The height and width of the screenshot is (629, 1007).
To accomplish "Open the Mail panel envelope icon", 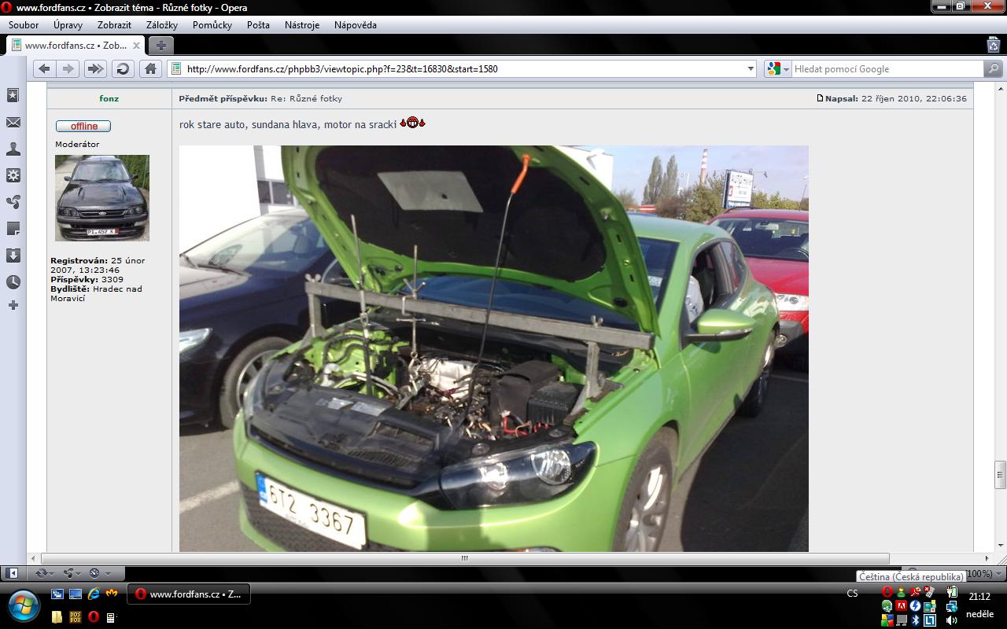I will 13,123.
